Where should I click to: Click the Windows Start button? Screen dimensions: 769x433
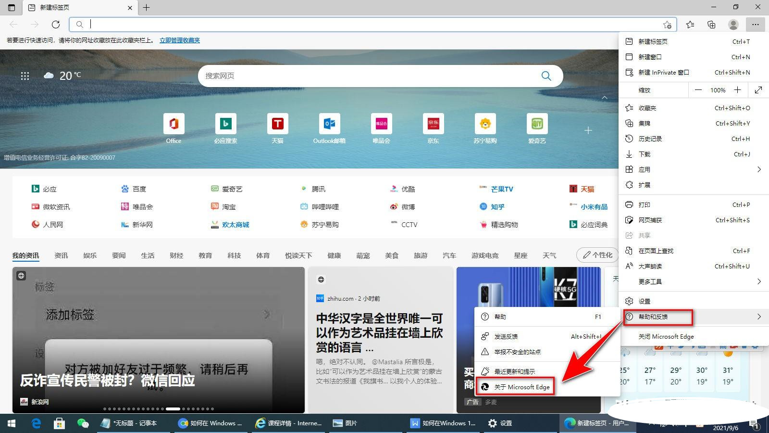pyautogui.click(x=12, y=423)
